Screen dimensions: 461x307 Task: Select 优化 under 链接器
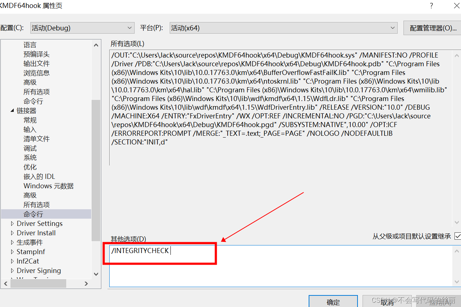(30, 167)
